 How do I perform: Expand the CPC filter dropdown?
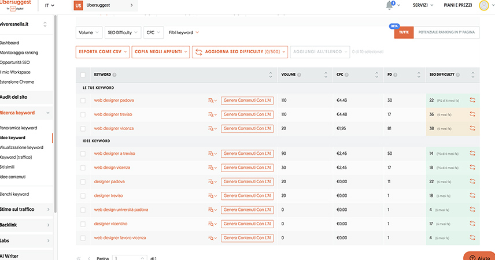(154, 32)
